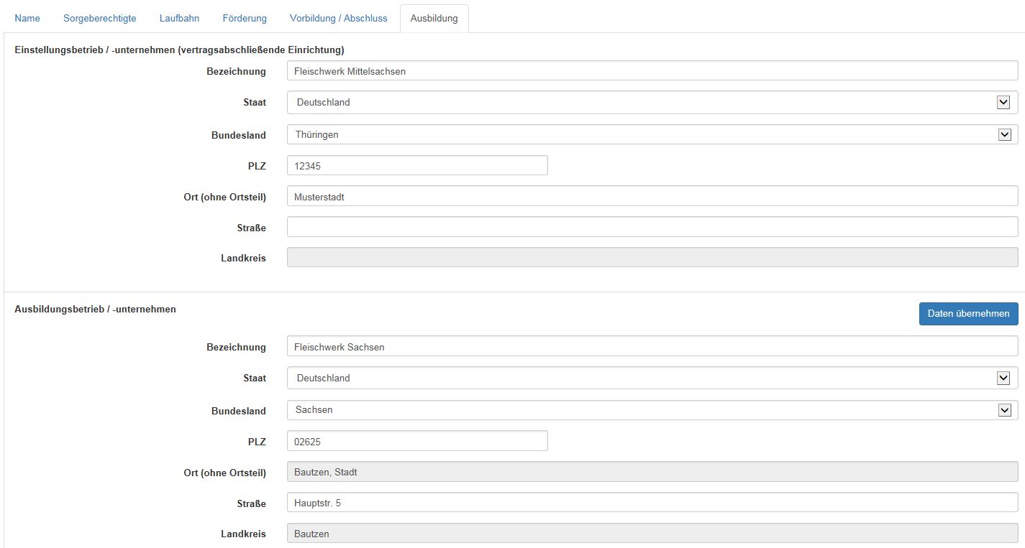
Task: Click the Bezeichnung field containing Fleischwerk Sachsen
Action: [652, 346]
